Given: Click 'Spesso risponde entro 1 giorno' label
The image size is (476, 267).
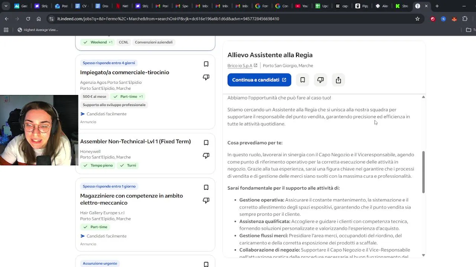Looking at the screenshot, I should (109, 186).
